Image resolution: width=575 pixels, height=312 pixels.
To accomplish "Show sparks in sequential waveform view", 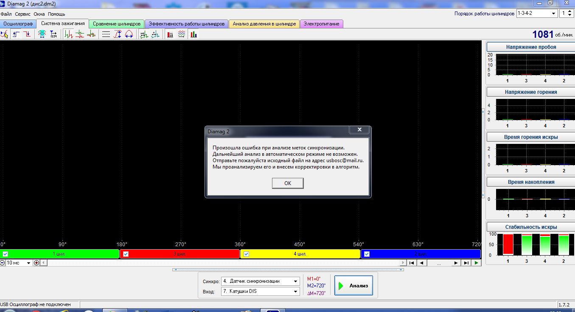I will click(68, 34).
